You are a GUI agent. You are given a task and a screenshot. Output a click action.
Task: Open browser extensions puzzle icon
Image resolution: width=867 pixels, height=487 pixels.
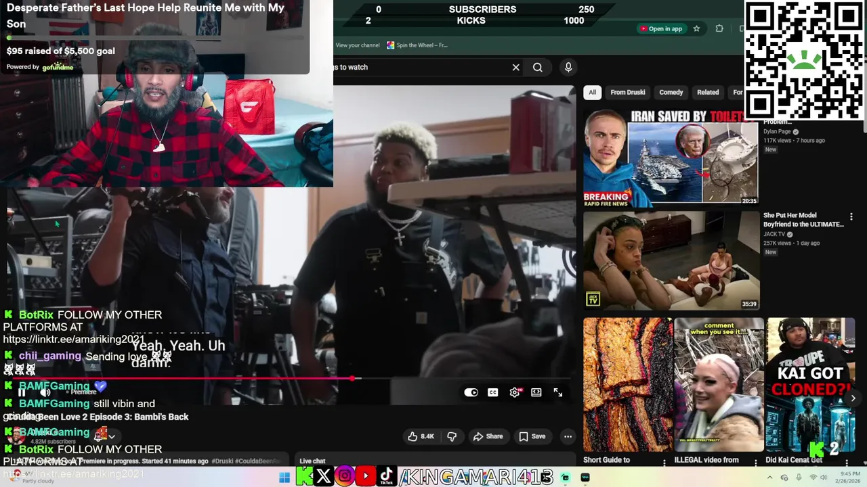click(719, 28)
